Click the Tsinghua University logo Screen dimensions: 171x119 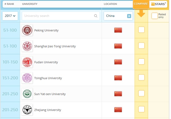[27, 78]
